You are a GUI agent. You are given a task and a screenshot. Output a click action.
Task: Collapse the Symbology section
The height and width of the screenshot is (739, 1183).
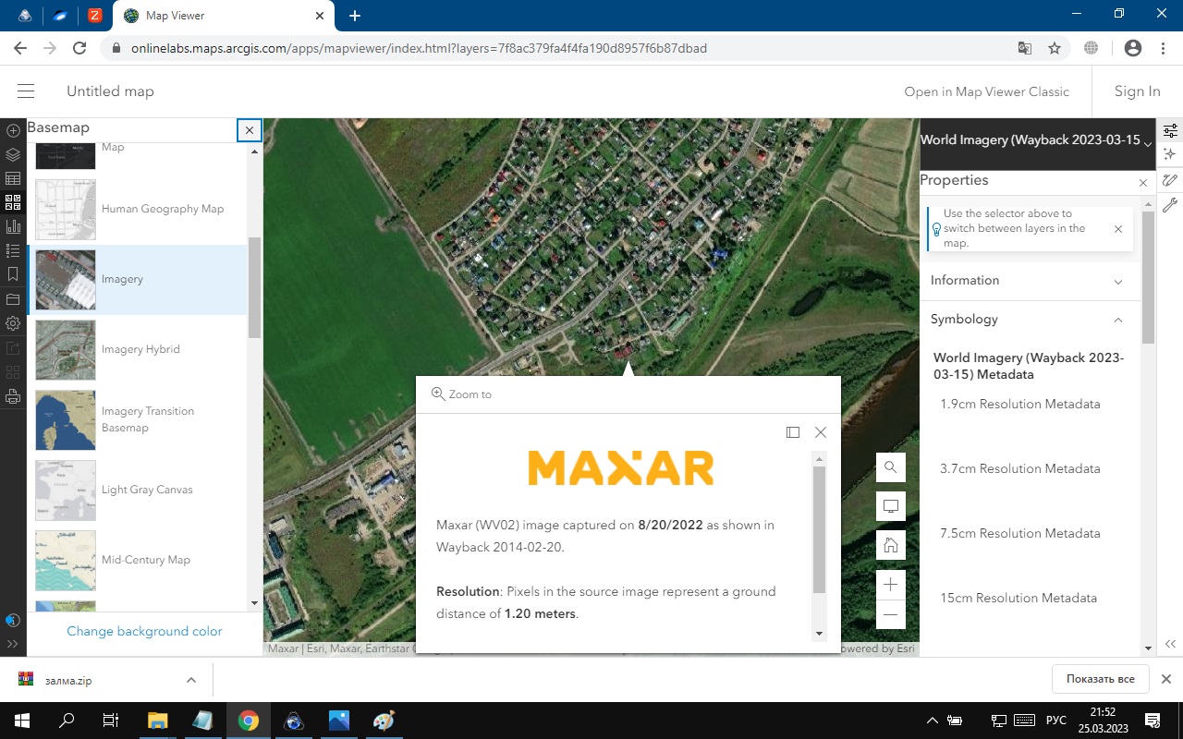1030,320
